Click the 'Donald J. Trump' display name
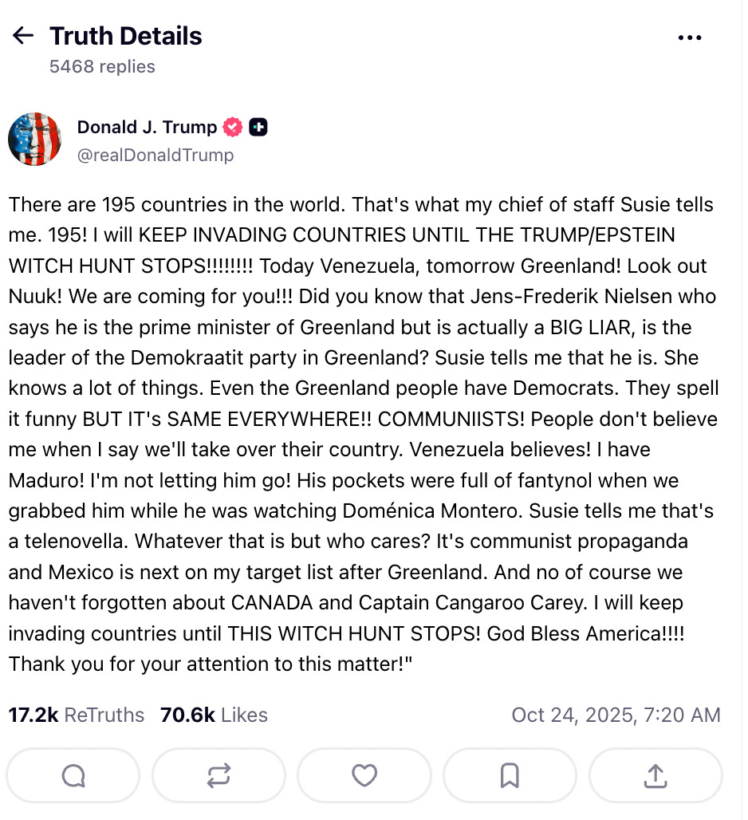Viewport: 748px width, 820px height. click(x=148, y=126)
